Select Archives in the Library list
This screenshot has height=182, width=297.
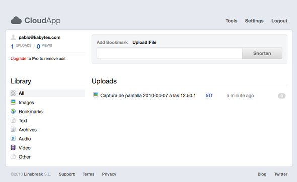(x=28, y=130)
